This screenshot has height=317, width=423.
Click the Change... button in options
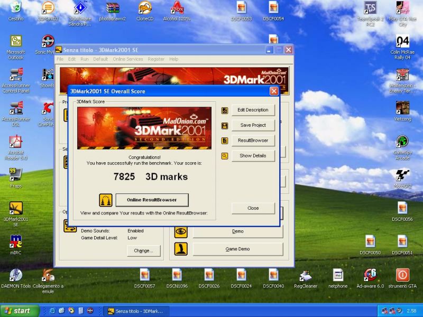143,251
